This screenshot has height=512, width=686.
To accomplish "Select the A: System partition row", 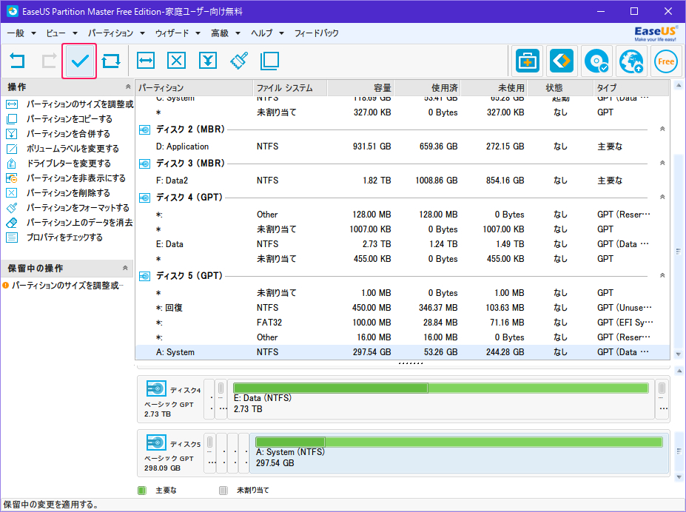I will 402,352.
